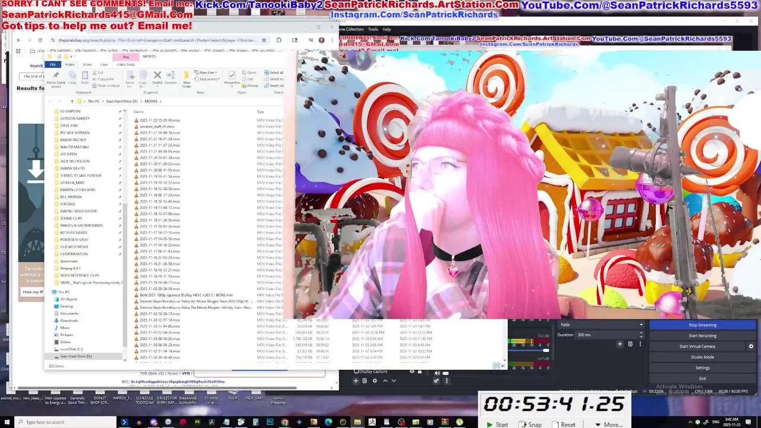Switch Explorer to details view icon
761x428 pixels.
(x=496, y=366)
